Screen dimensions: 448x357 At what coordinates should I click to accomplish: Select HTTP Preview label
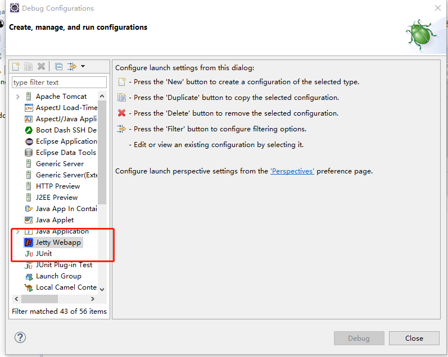pos(58,186)
